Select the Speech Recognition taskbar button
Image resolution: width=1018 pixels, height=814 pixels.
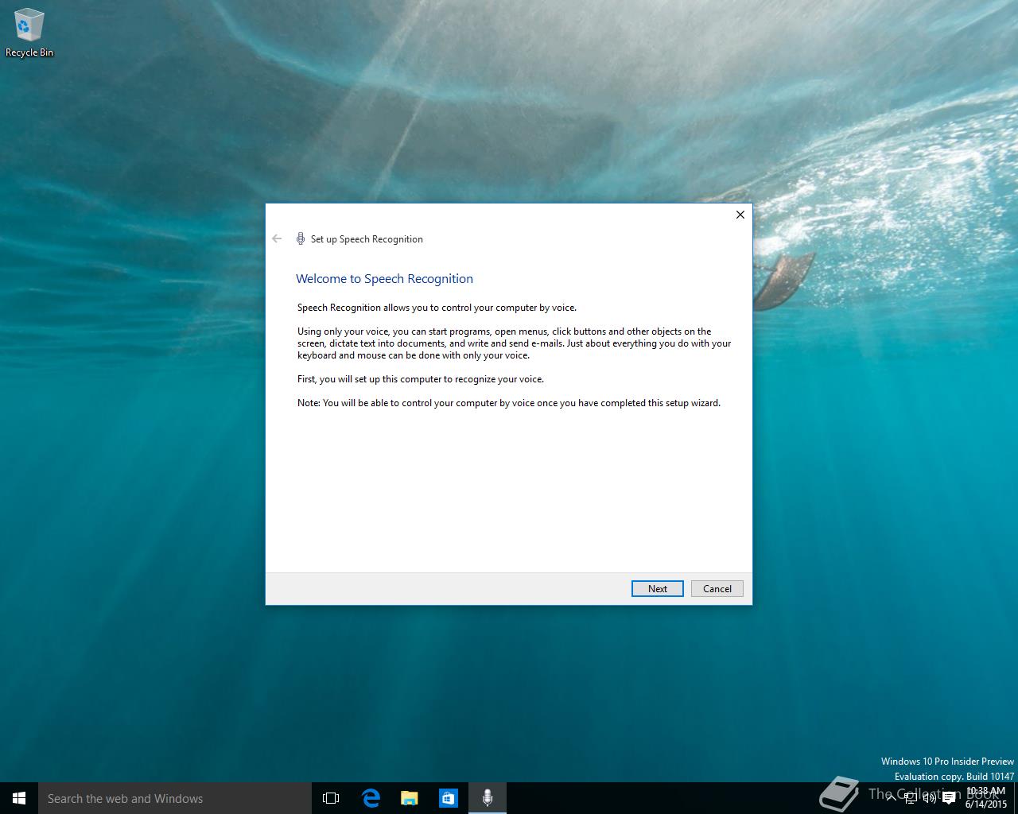pos(488,798)
